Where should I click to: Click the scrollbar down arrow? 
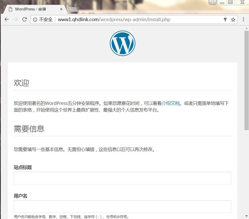(246, 216)
